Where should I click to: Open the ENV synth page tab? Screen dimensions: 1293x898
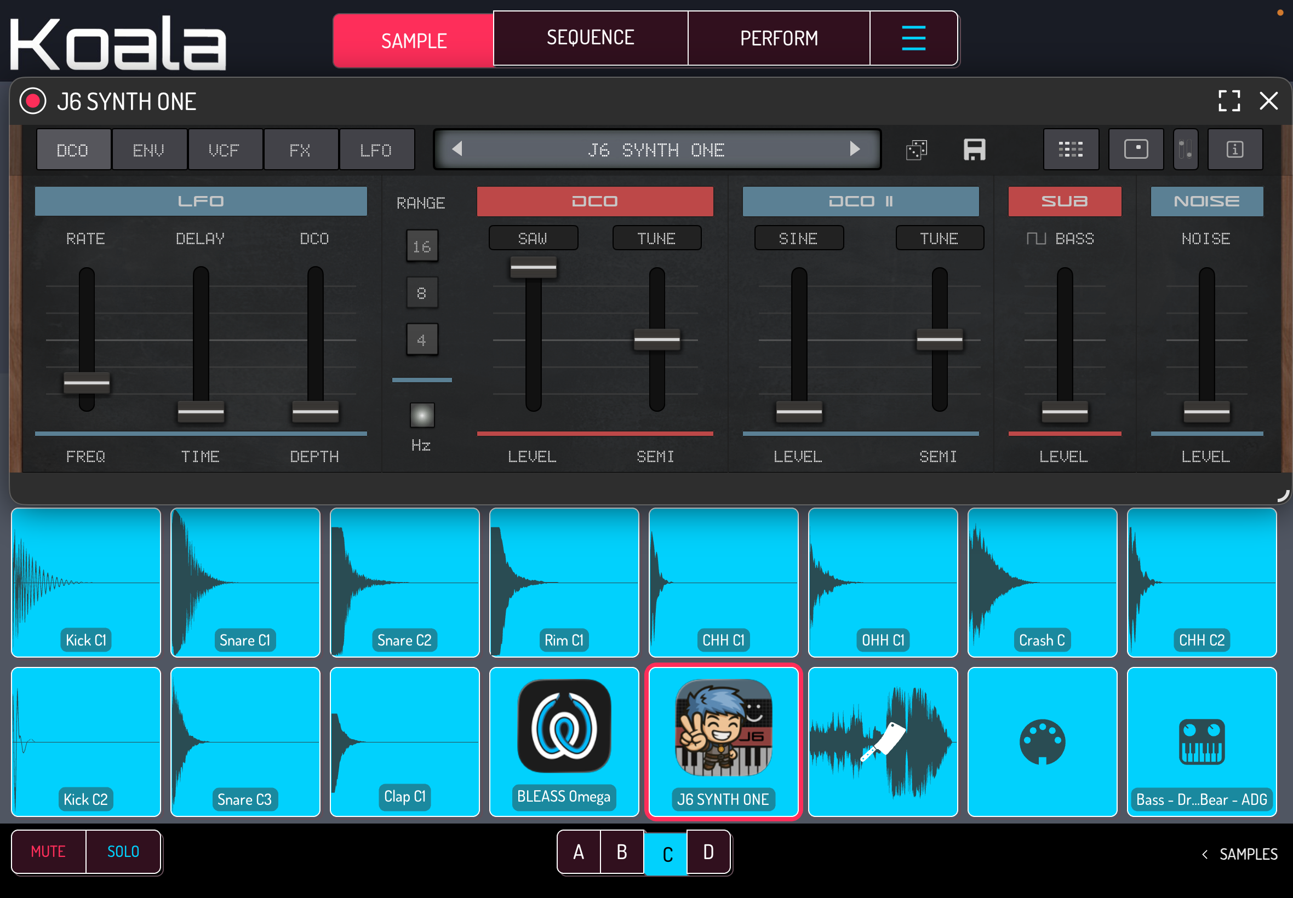[149, 149]
